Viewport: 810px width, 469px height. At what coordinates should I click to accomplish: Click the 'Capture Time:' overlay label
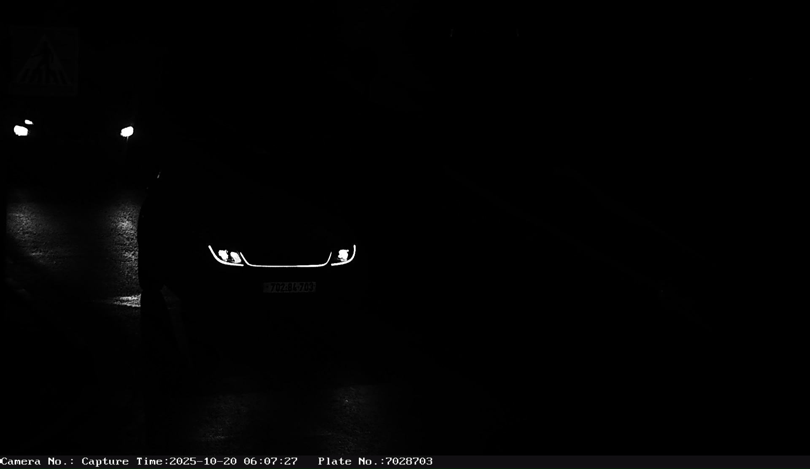pos(125,461)
